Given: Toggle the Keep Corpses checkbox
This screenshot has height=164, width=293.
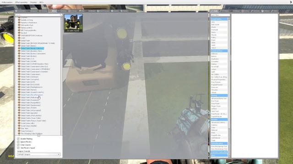Looking at the screenshot, I should pyautogui.click(x=18, y=145).
